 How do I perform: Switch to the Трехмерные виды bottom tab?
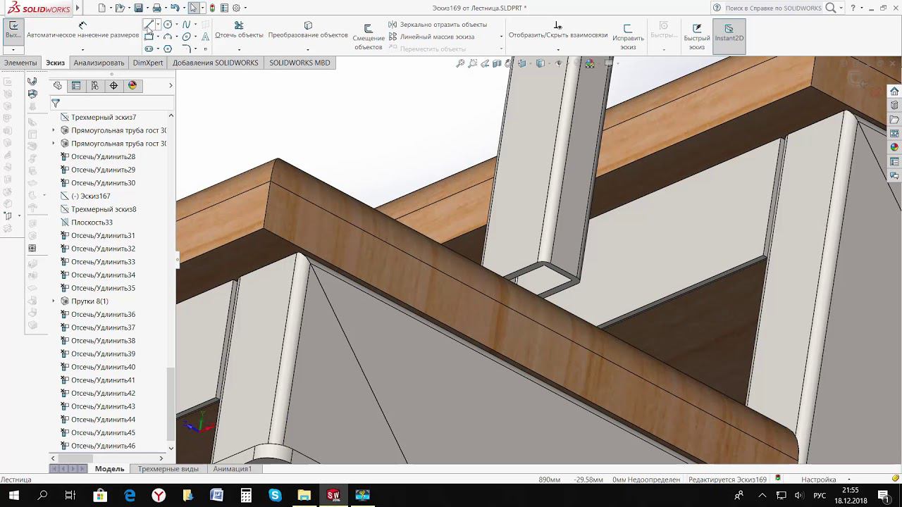168,469
